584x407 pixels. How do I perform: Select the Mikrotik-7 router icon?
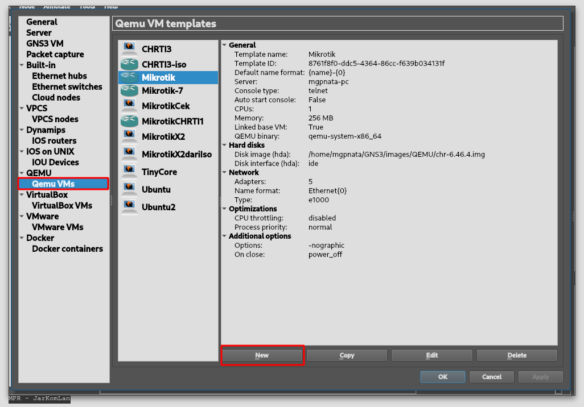129,90
